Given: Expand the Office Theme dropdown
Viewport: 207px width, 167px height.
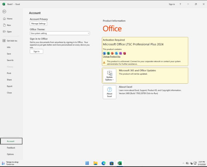Looking at the screenshot, I should point(60,33).
